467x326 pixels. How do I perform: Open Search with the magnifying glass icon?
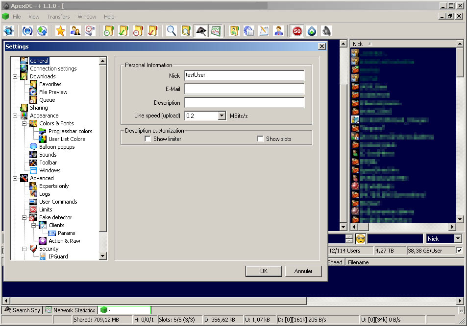[x=171, y=31]
